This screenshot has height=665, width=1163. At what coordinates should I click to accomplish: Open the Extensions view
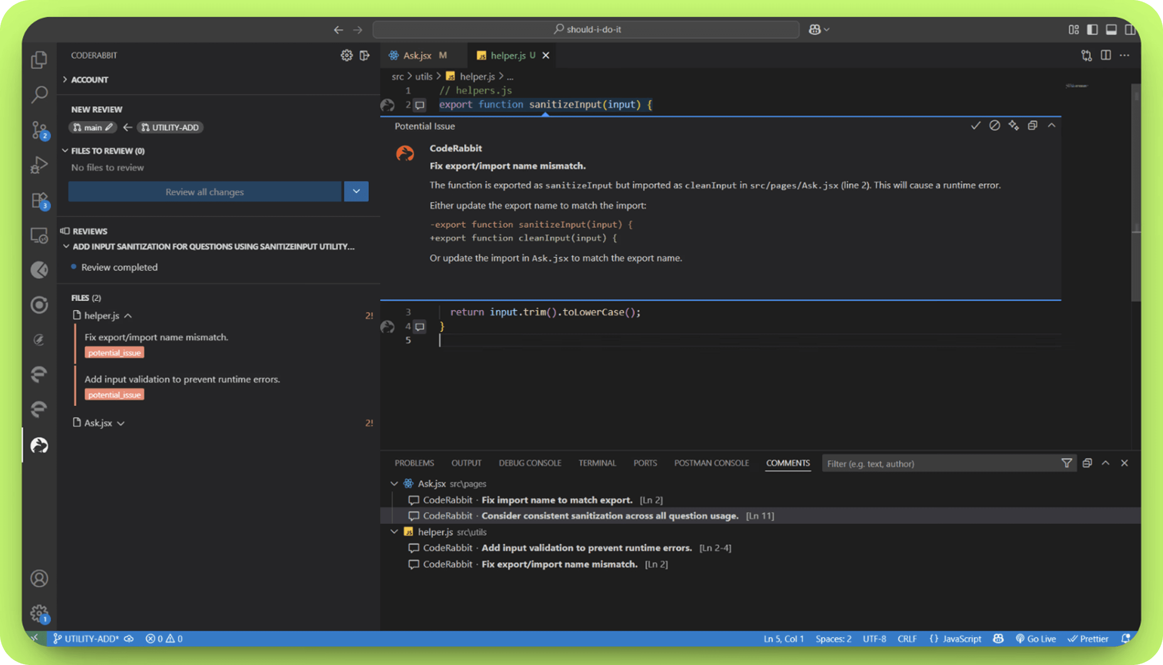pos(39,200)
